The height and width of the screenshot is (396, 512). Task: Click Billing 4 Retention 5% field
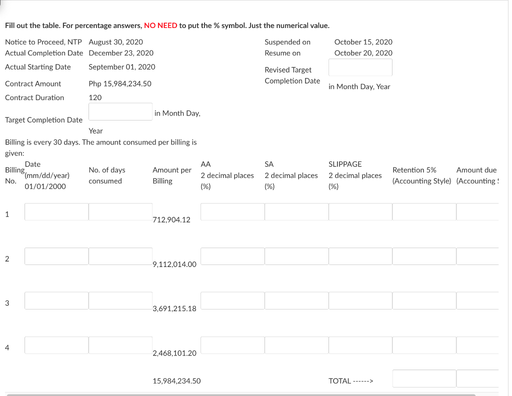[424, 345]
